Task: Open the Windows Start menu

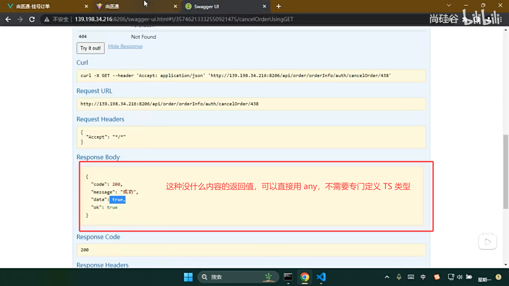Action: click(188, 277)
